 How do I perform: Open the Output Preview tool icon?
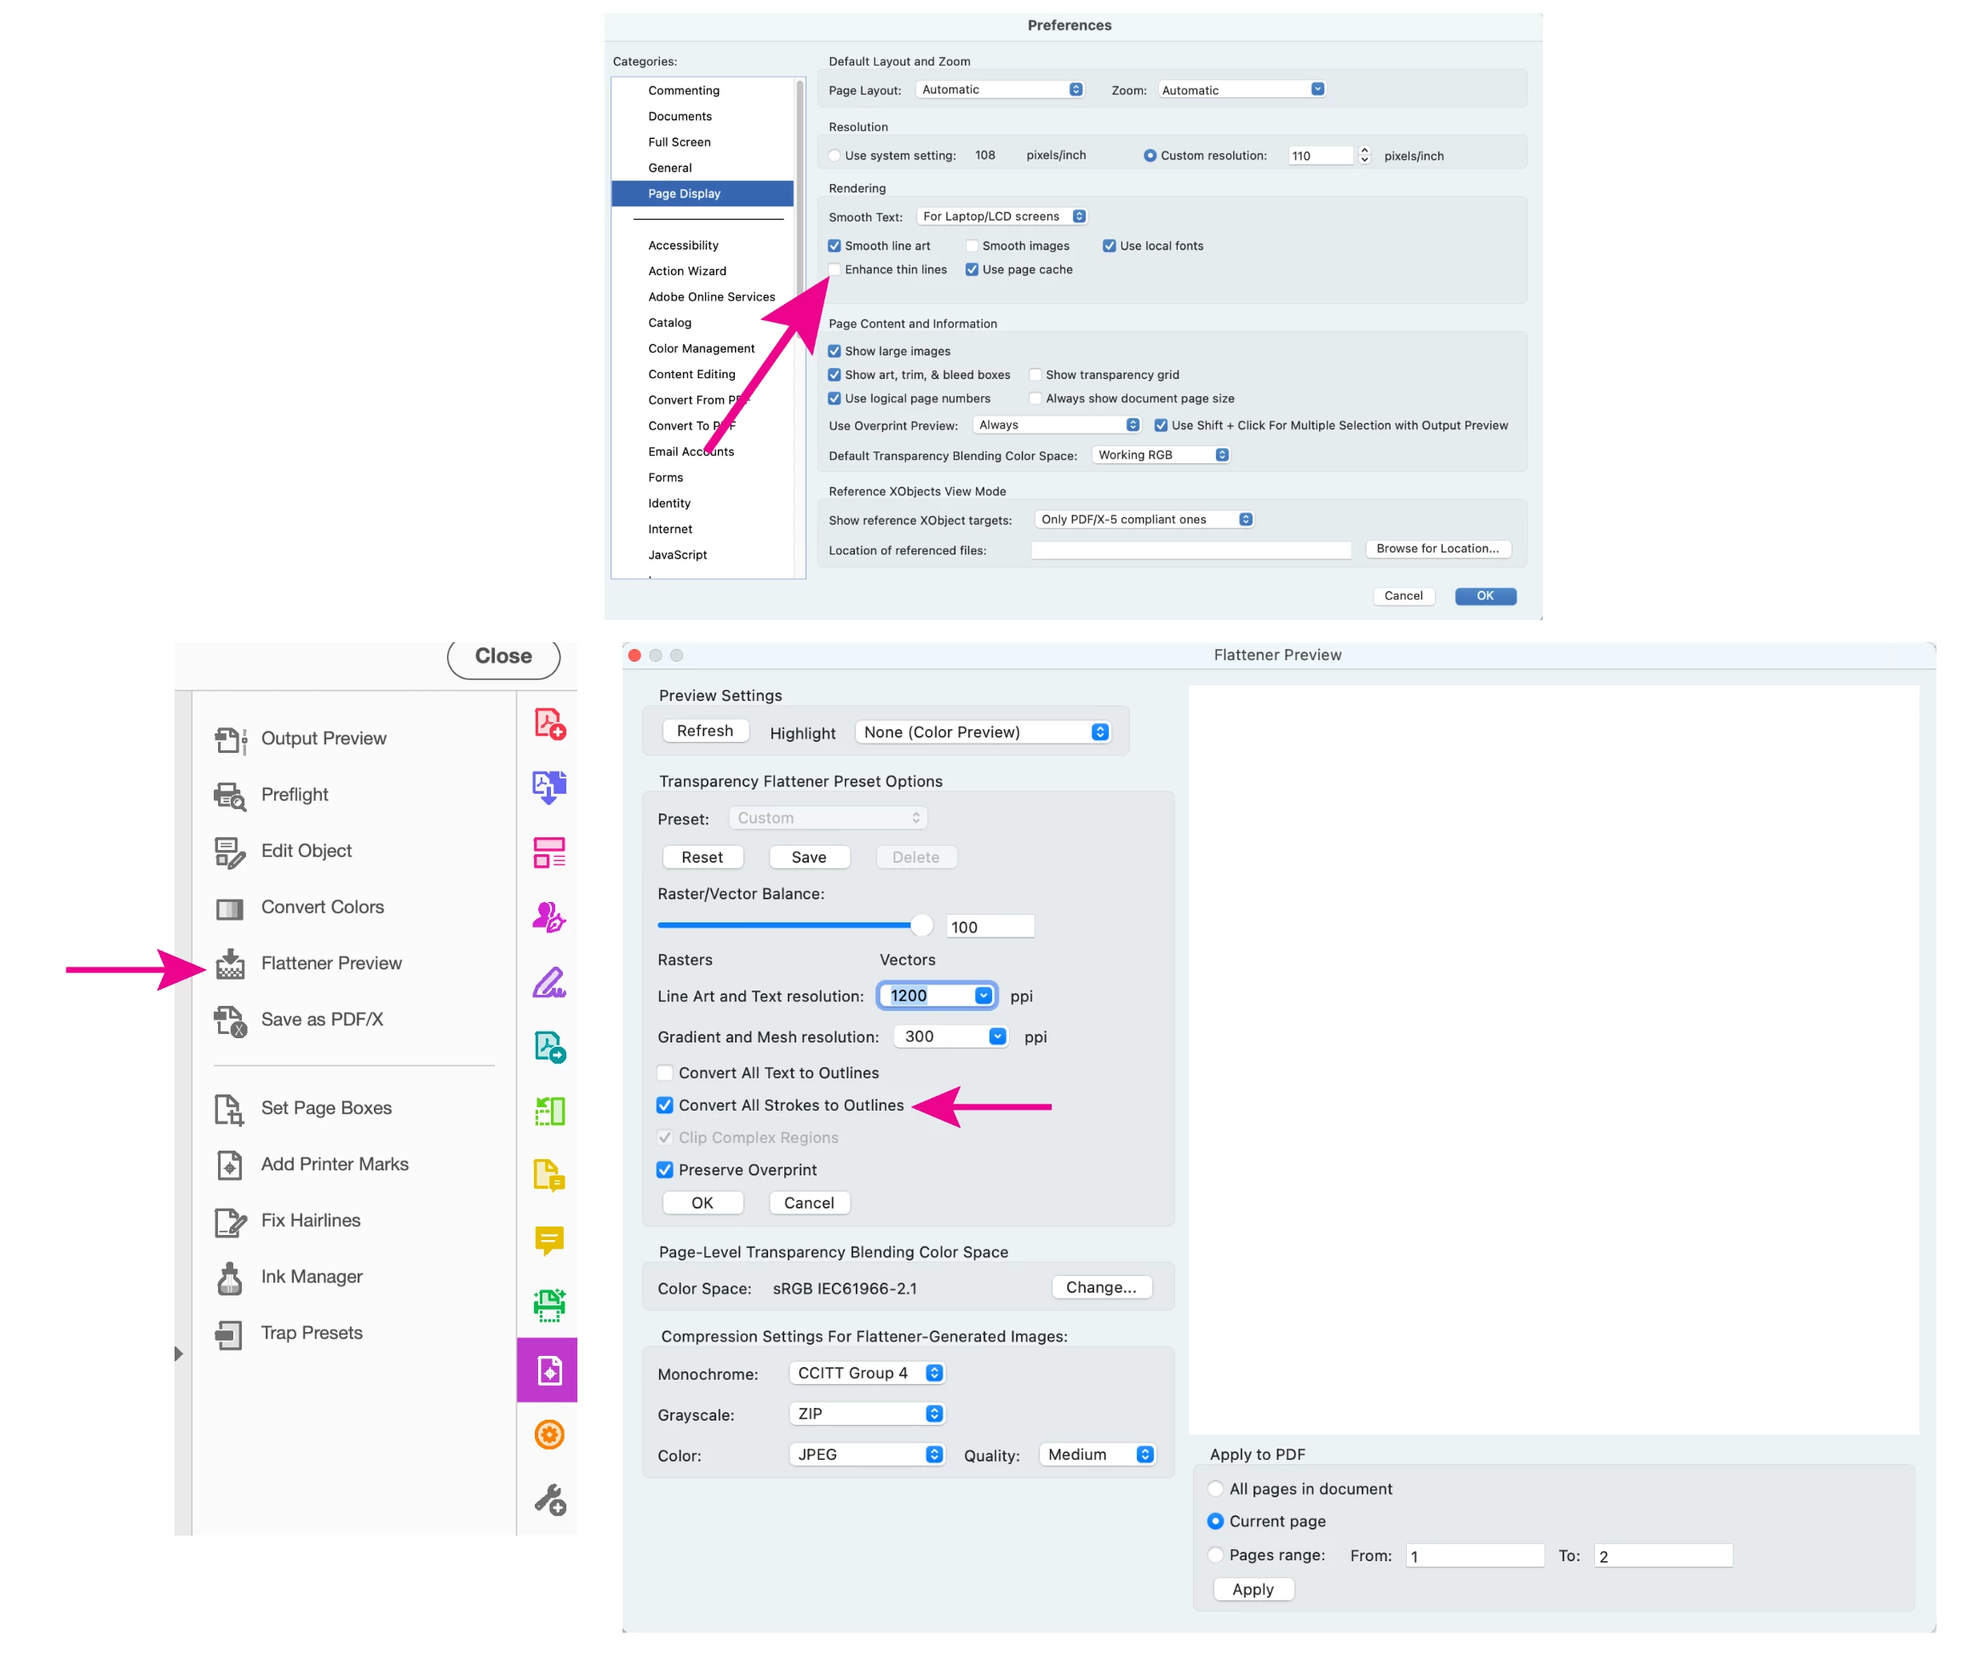[x=230, y=739]
